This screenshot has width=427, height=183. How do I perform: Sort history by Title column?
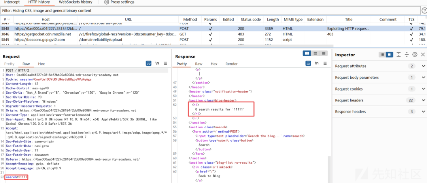349,20
